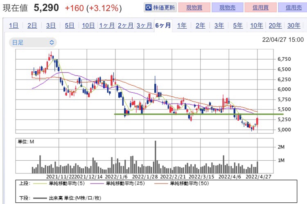
Task: Switch chart range to 5年
Action: pos(238,25)
